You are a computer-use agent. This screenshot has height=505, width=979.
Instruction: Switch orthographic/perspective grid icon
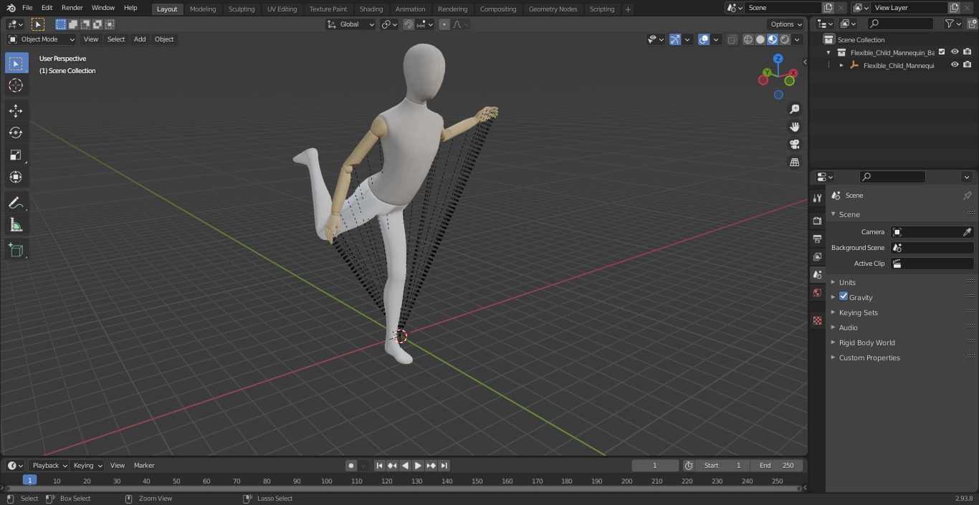click(x=794, y=163)
